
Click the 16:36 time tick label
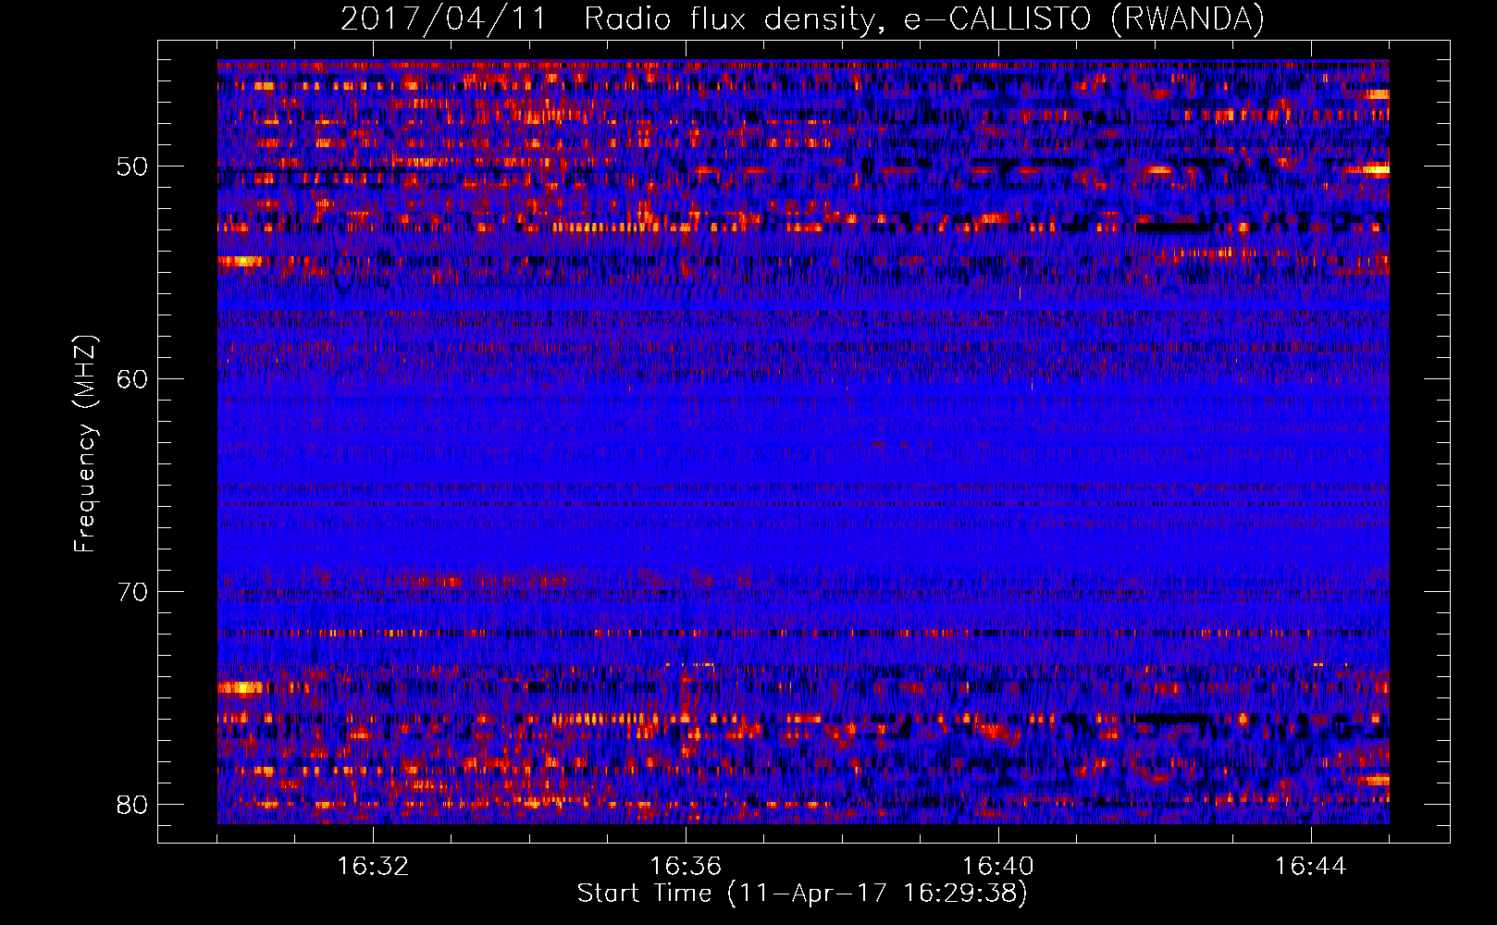686,867
